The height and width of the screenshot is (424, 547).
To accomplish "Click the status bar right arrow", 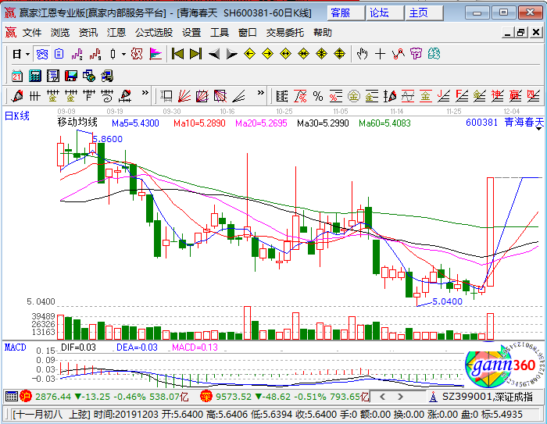I will coord(400,397).
